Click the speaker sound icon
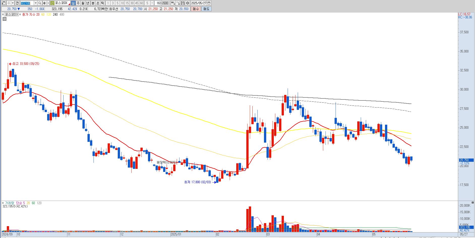This screenshot has height=238, width=475. [45, 3]
